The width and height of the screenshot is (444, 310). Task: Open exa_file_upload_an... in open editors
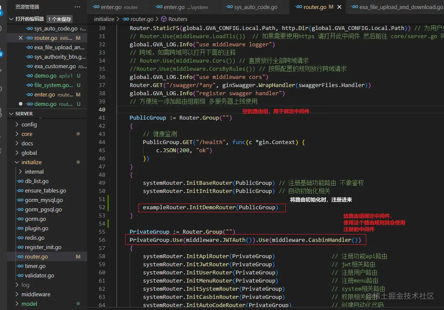47,48
